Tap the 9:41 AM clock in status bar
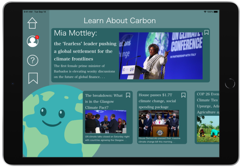The height and width of the screenshot is (167, 242). pos(28,12)
